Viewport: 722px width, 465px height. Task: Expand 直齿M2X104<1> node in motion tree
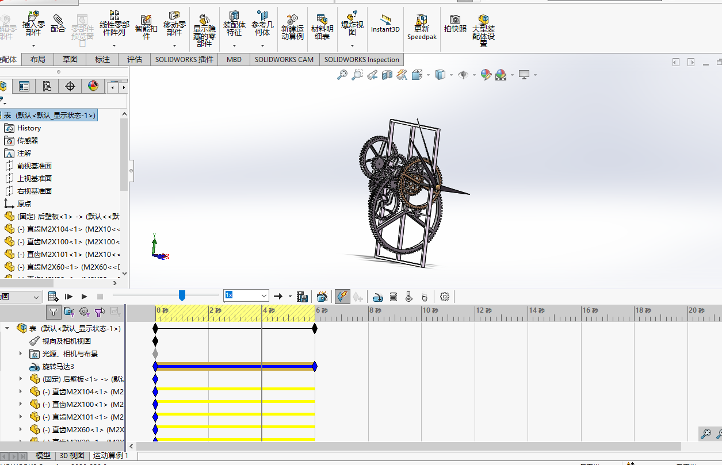pyautogui.click(x=21, y=392)
